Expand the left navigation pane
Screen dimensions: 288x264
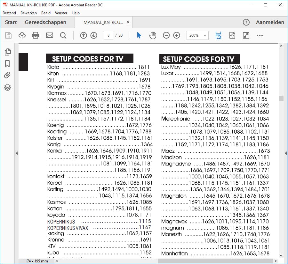point(17,153)
